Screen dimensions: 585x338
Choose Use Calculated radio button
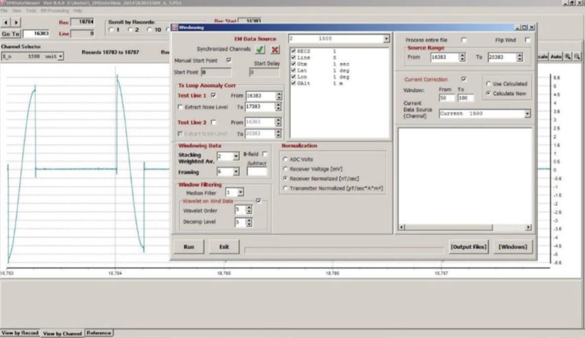click(488, 83)
